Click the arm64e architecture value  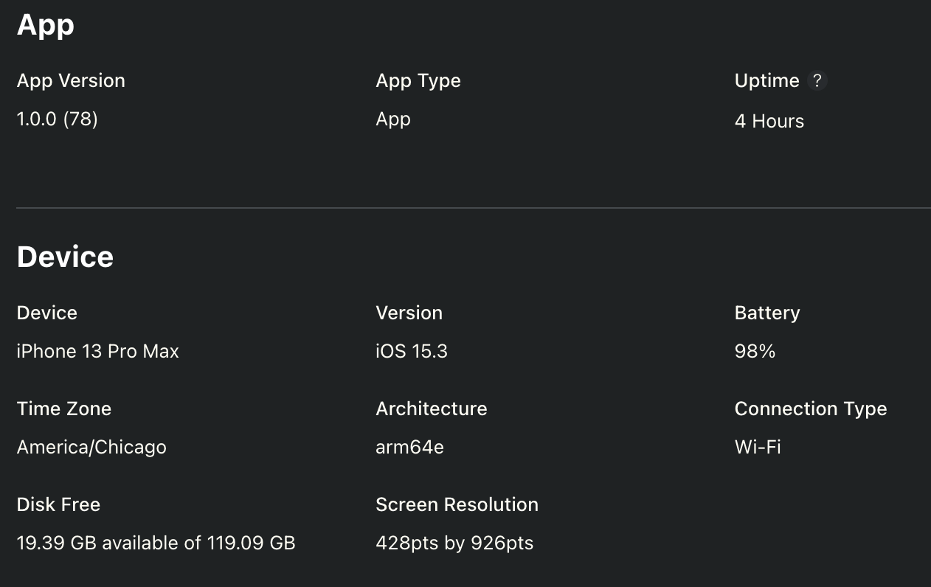[409, 447]
